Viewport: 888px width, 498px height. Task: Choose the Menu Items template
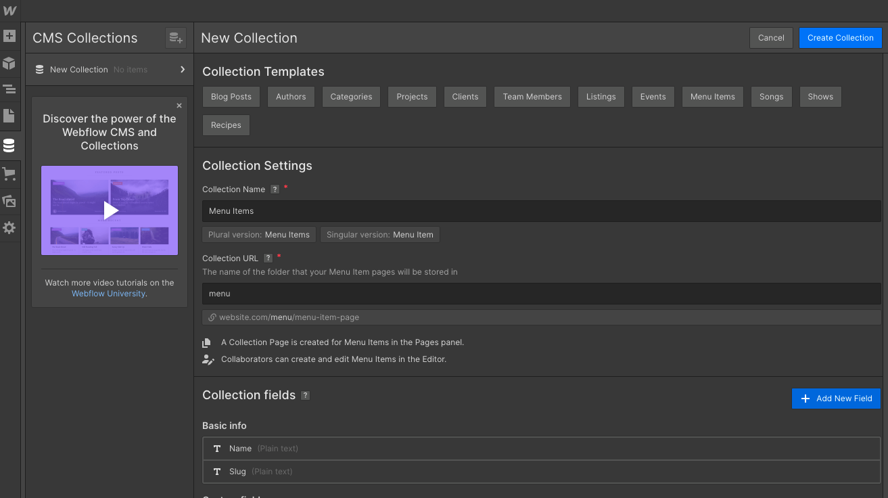coord(713,97)
